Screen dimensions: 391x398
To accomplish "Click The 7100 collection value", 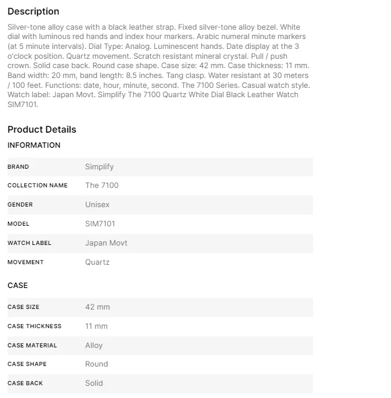I will coord(102,186).
